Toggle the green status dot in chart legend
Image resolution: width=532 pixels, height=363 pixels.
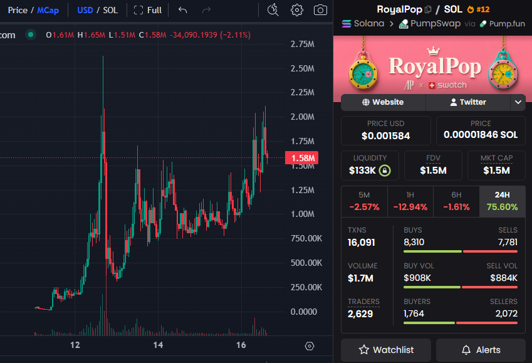pyautogui.click(x=31, y=34)
